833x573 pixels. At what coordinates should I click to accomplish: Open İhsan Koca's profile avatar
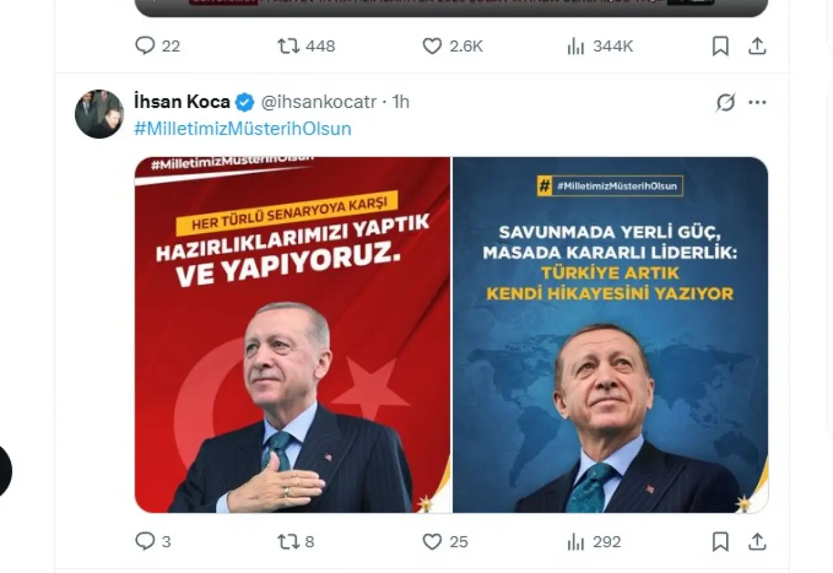99,114
